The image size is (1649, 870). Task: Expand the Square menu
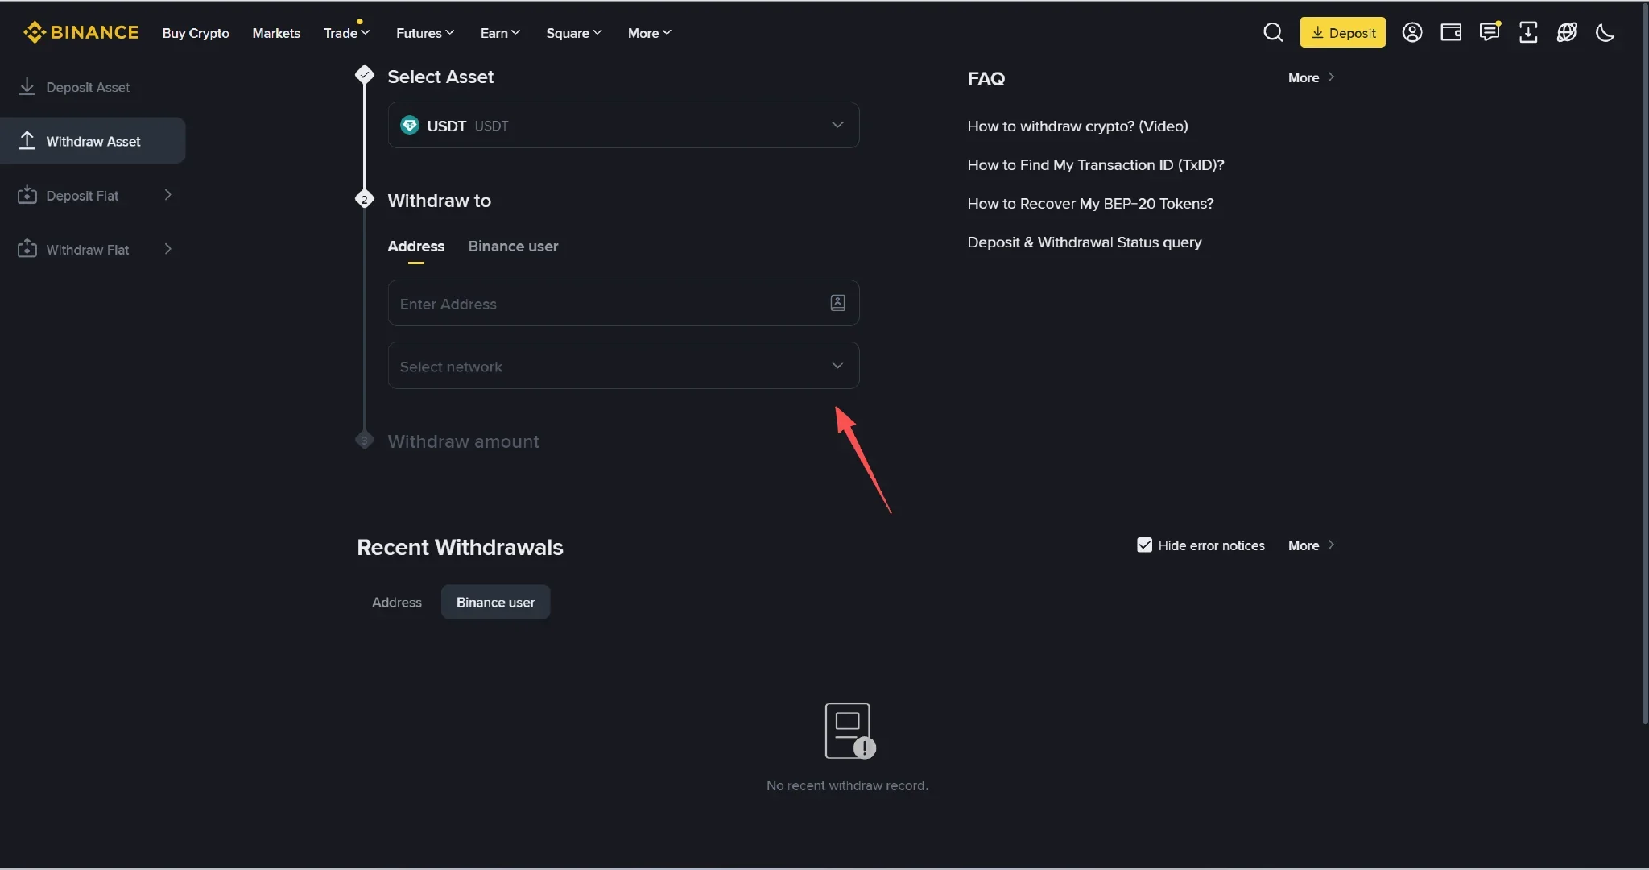coord(574,33)
